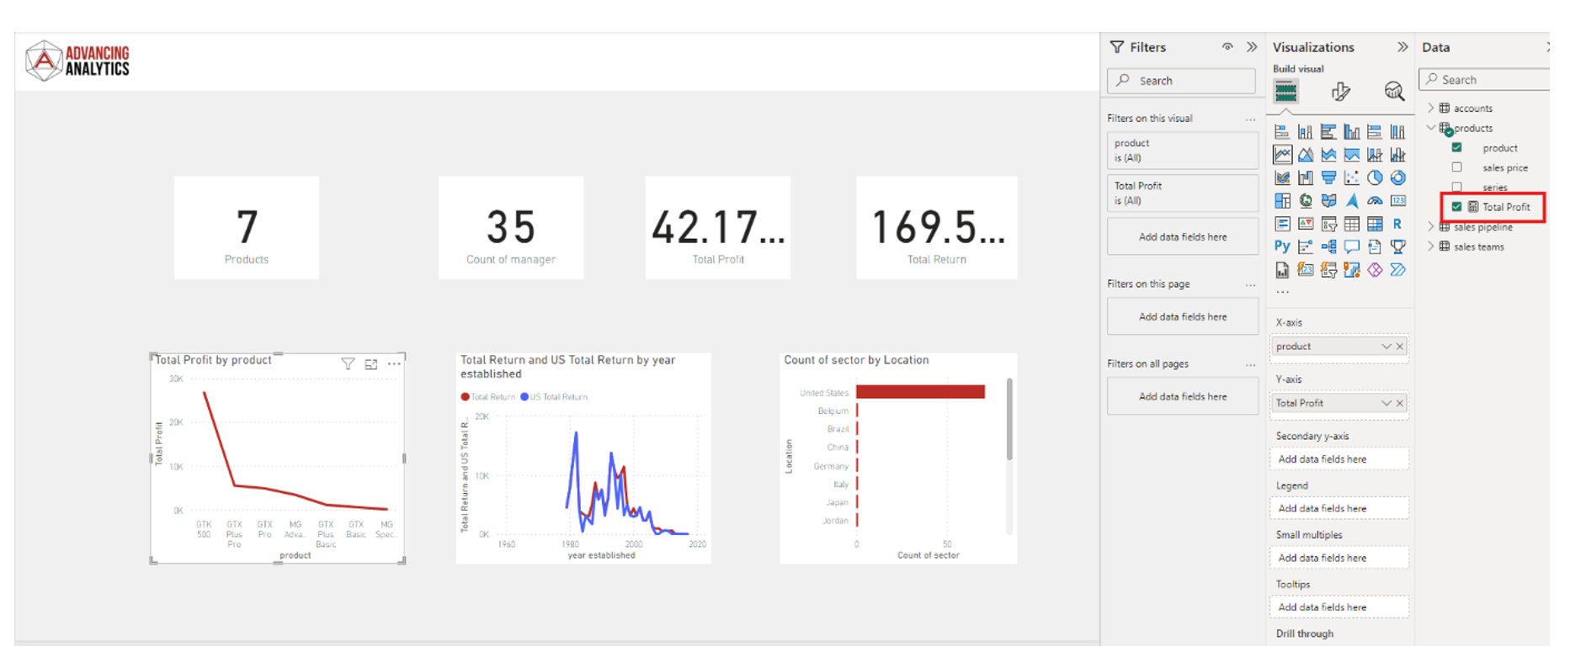The height and width of the screenshot is (668, 1586).
Task: Pick the pie chart visual type
Action: pos(1375,178)
